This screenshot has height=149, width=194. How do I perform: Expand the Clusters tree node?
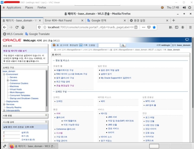(8, 80)
